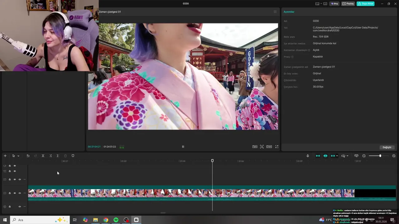Select the Zaman çizelgesi 01 tab
This screenshot has height=224, width=399.
click(x=110, y=12)
